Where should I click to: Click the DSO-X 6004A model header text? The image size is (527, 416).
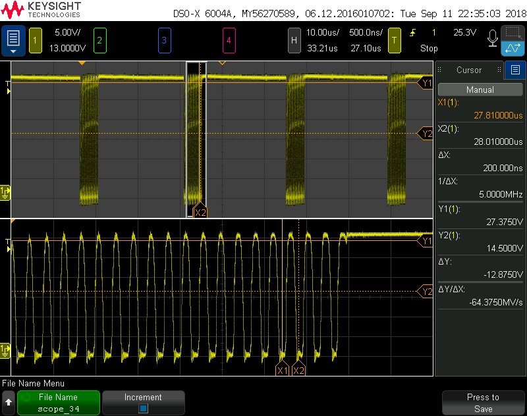pyautogui.click(x=202, y=14)
